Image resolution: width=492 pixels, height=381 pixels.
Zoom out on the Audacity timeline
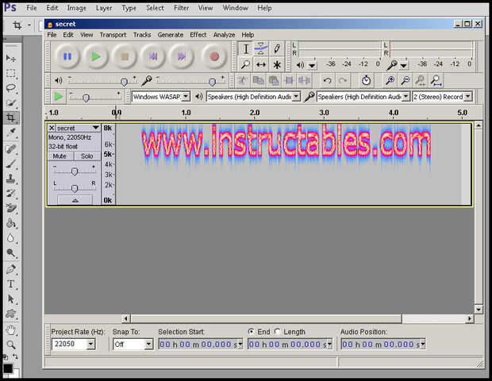405,81
